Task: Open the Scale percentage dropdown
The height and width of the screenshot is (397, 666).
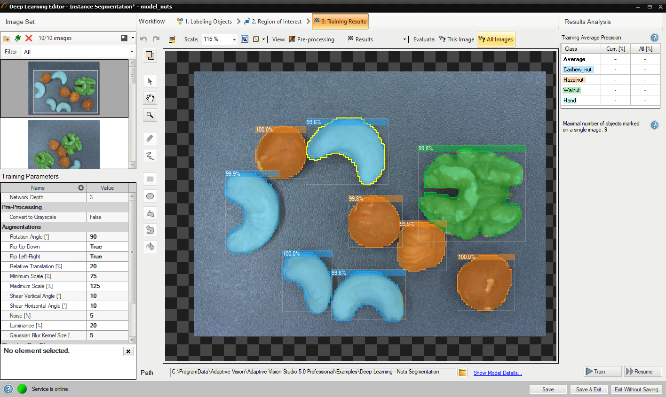Action: [234, 39]
